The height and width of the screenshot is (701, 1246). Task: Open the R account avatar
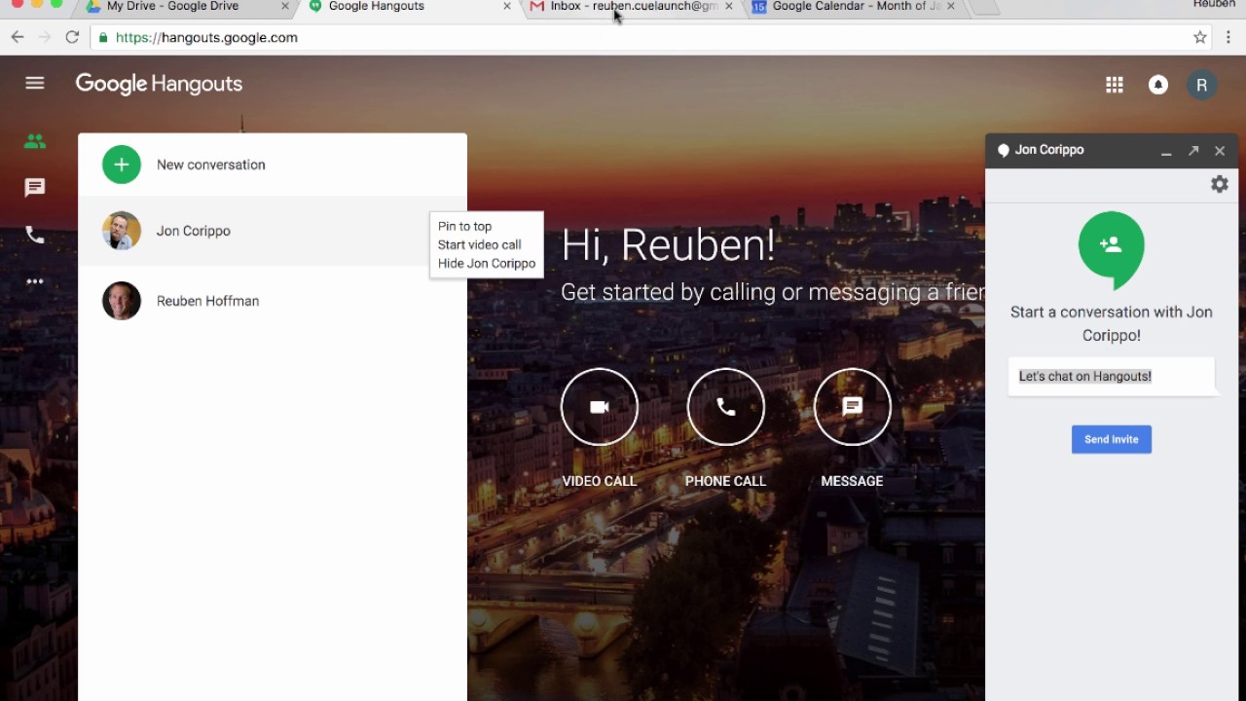(x=1201, y=85)
